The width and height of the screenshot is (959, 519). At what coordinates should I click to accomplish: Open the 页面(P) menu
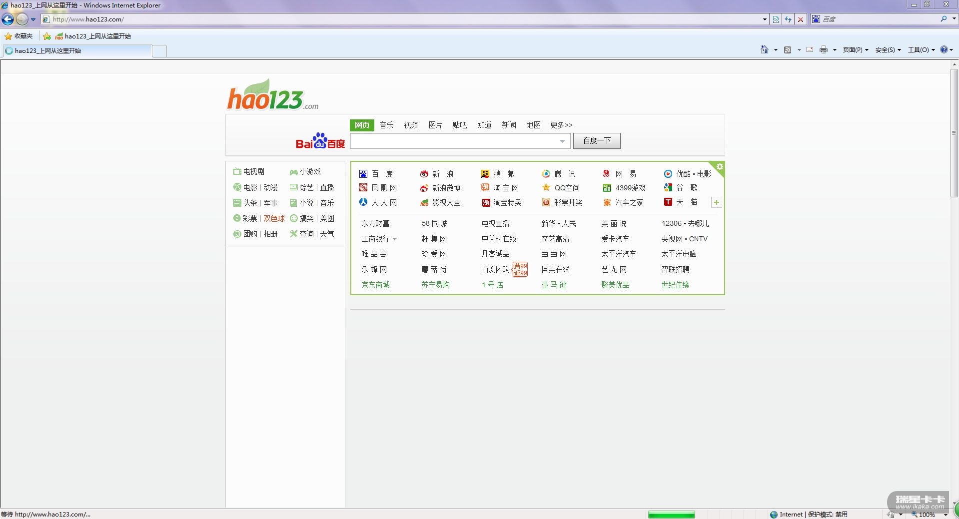click(x=856, y=50)
